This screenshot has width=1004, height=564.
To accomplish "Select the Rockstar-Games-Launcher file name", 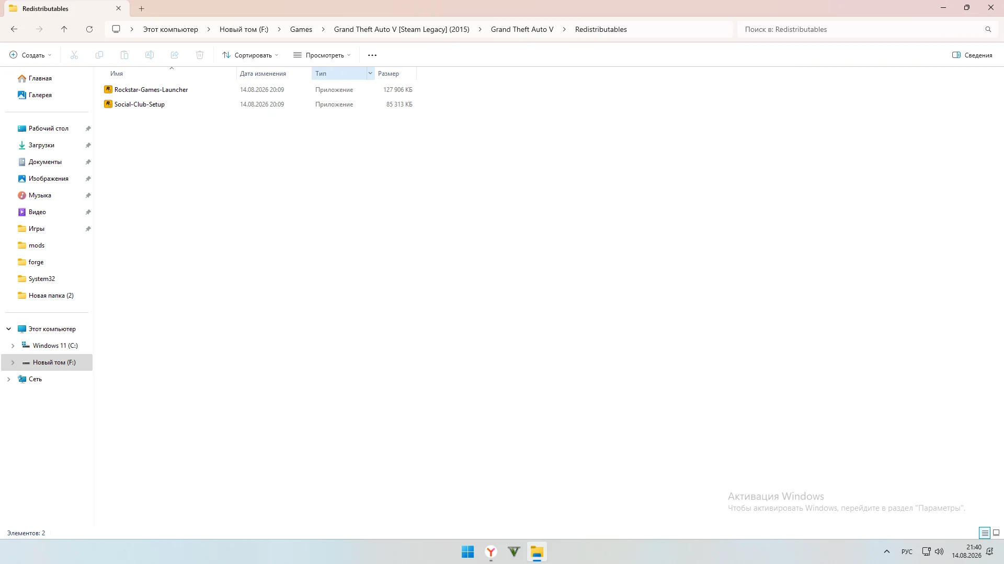I will pos(151,90).
